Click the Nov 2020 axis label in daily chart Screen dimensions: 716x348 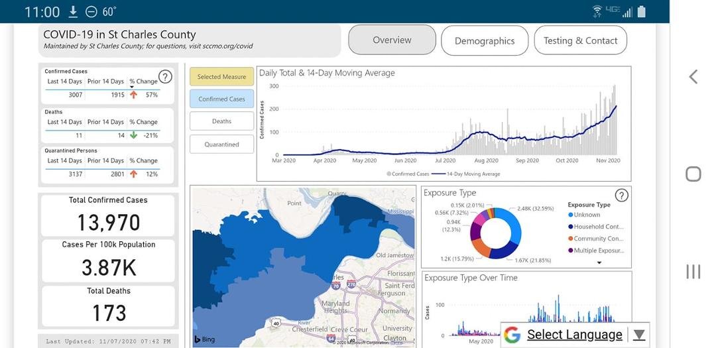pyautogui.click(x=608, y=161)
